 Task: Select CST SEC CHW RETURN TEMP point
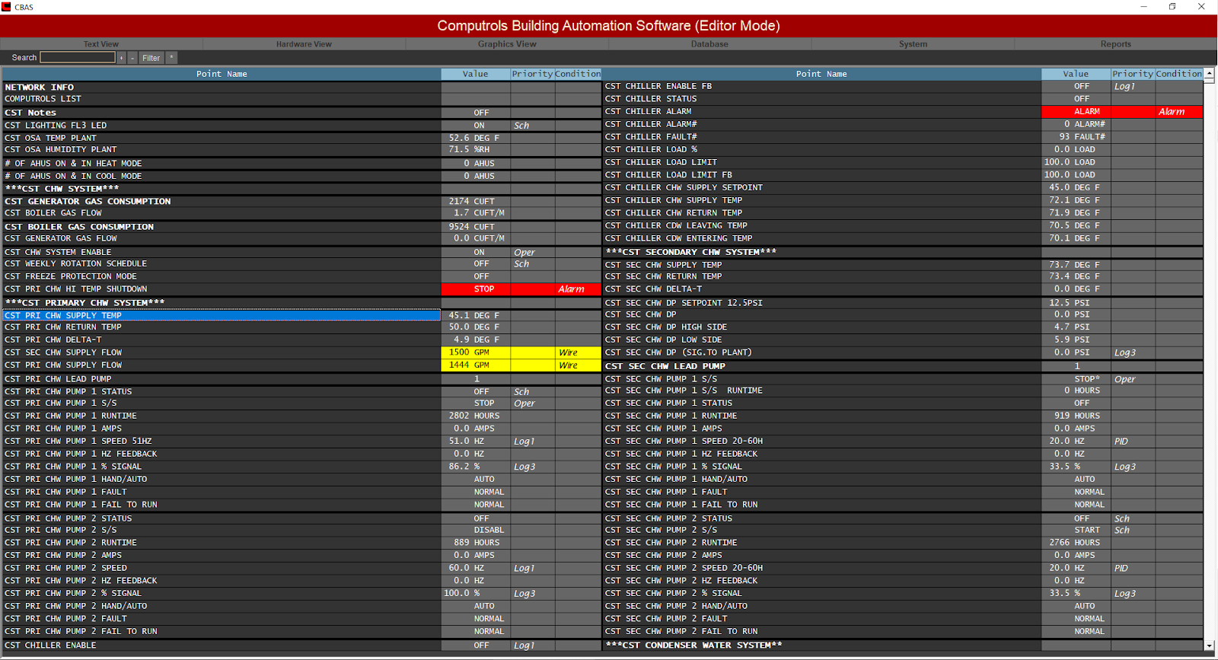tap(821, 277)
